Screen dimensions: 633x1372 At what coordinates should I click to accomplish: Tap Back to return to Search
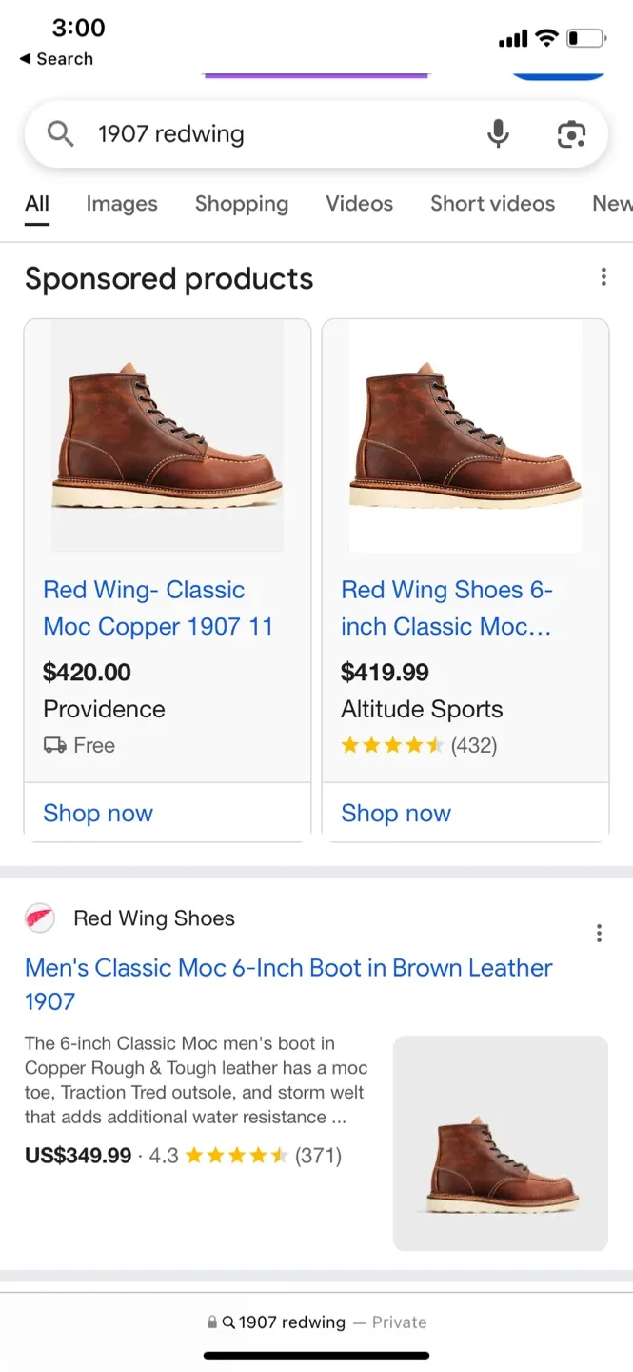(x=57, y=59)
